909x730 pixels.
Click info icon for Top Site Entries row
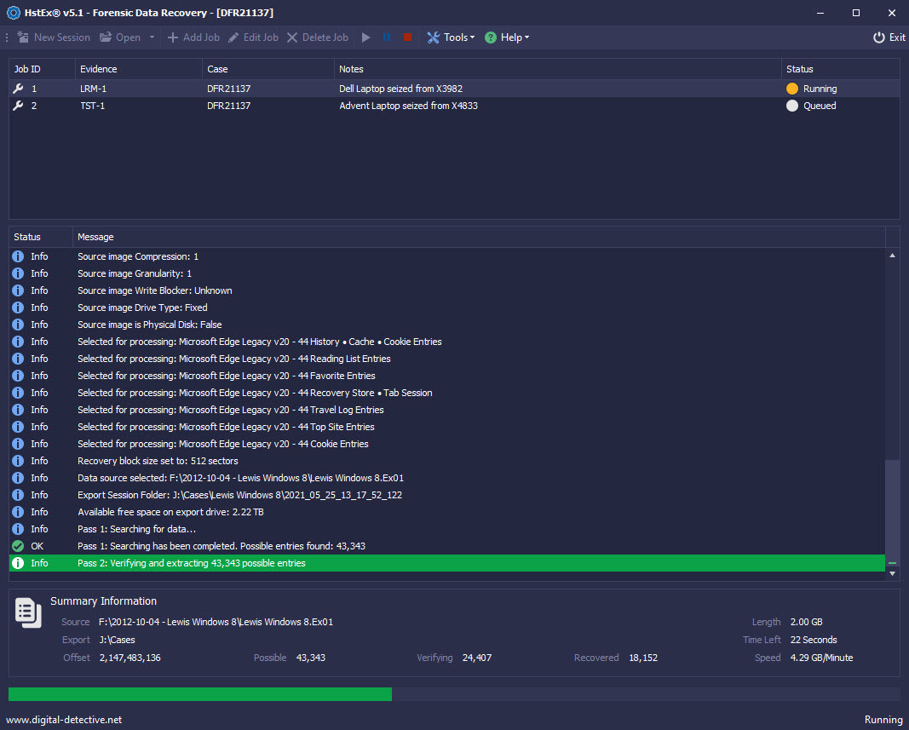coord(18,427)
